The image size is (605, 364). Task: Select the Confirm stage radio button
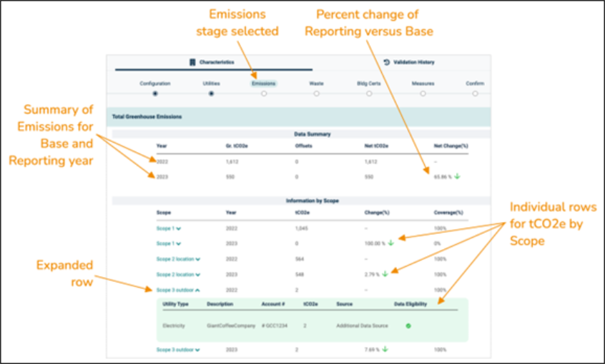point(475,93)
